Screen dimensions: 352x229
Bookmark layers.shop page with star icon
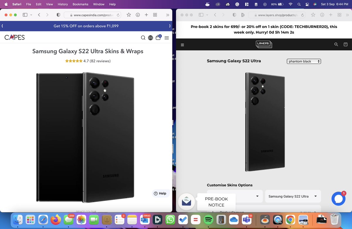[x=313, y=15]
